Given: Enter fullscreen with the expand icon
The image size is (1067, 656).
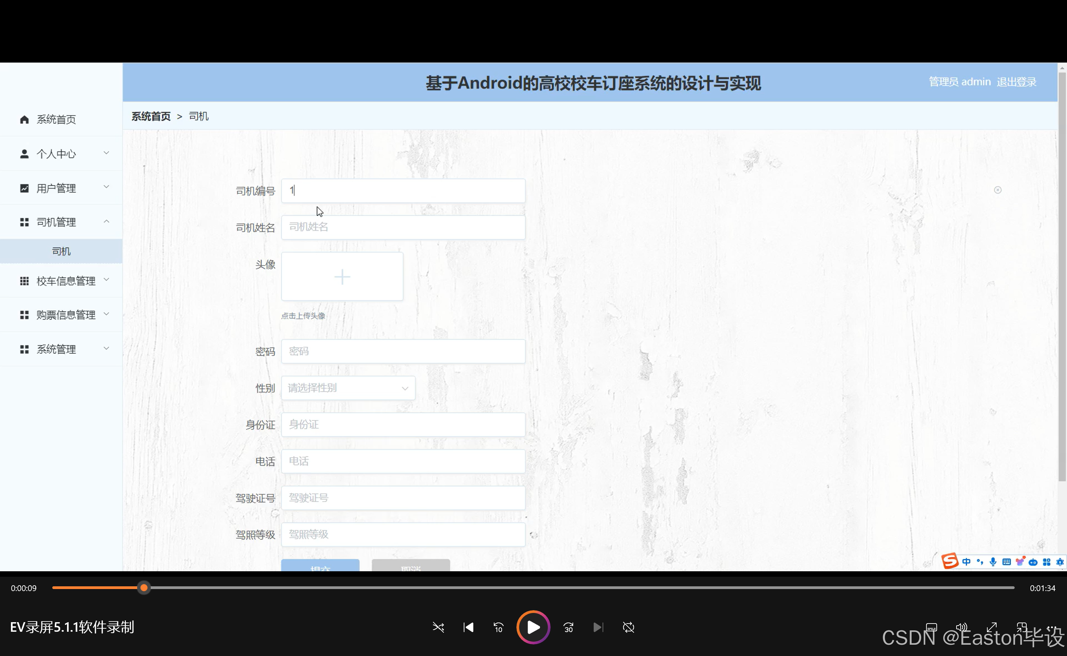Looking at the screenshot, I should tap(992, 627).
